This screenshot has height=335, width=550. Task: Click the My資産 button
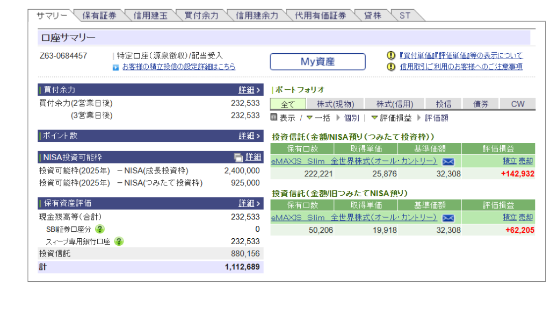tap(317, 62)
